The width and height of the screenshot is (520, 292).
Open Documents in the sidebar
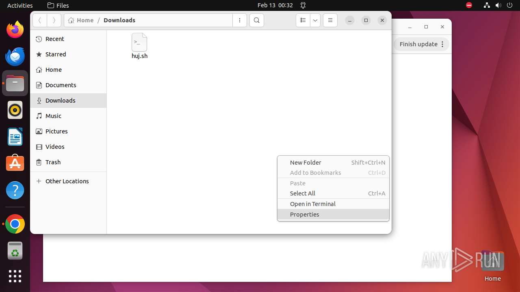[x=68, y=85]
